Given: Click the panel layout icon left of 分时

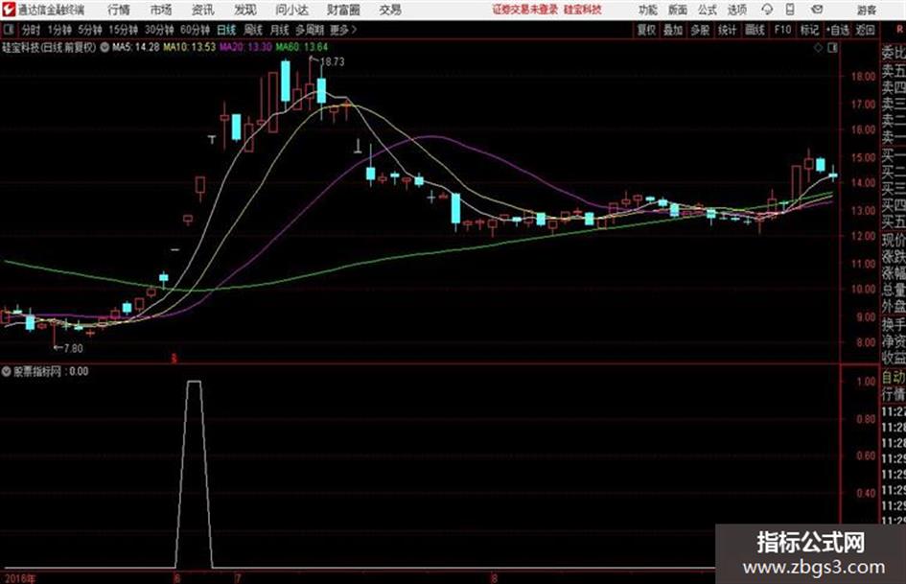Looking at the screenshot, I should coord(8,30).
